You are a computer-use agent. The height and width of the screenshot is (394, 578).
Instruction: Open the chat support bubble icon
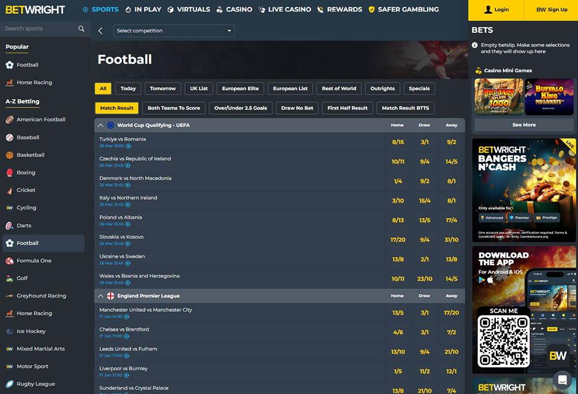561,380
